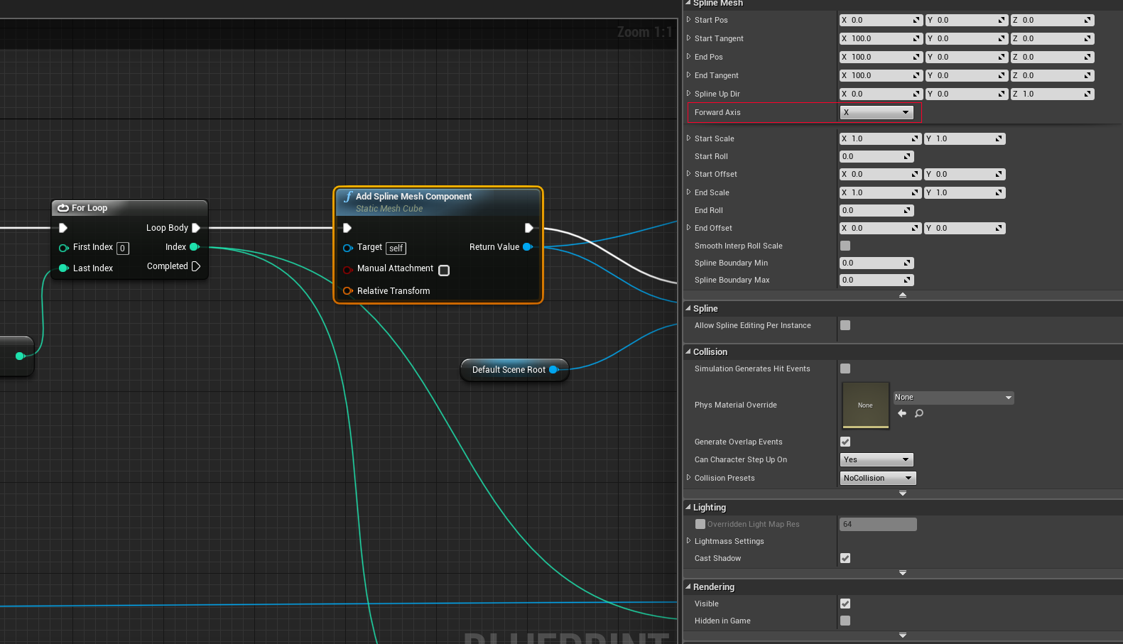The image size is (1123, 644).
Task: Click the Phys Material Override thumbnail
Action: coord(865,405)
